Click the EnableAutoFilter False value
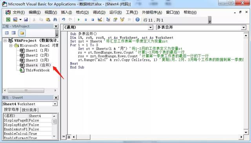The image size is (251, 143). pos(40,129)
